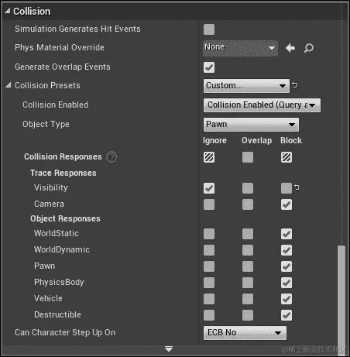Image resolution: width=350 pixels, height=357 pixels.
Task: Click the Collision Responses help icon
Action: pyautogui.click(x=112, y=156)
